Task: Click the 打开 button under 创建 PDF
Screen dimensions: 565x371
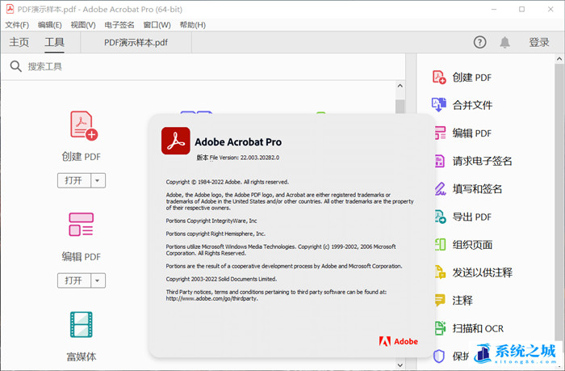Action: point(73,180)
